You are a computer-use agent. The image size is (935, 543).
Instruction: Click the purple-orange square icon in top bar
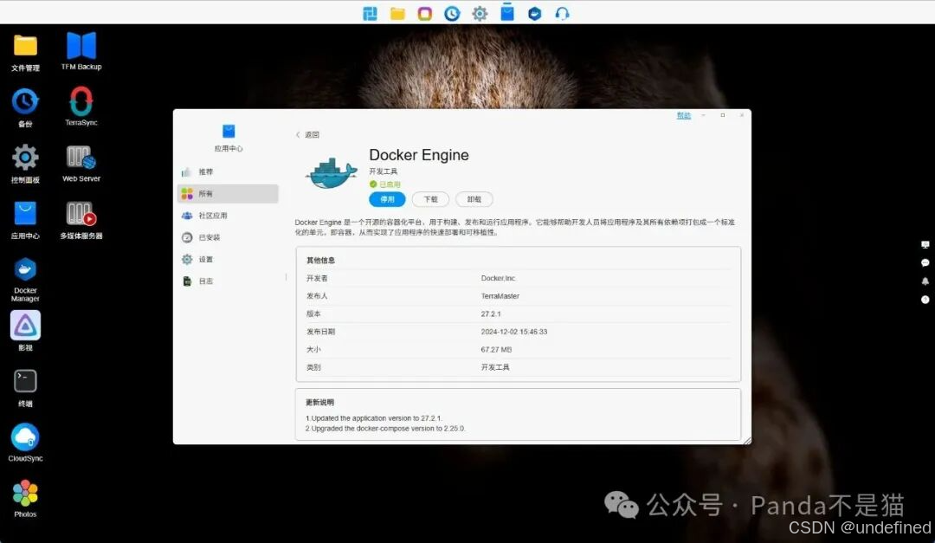coord(424,13)
